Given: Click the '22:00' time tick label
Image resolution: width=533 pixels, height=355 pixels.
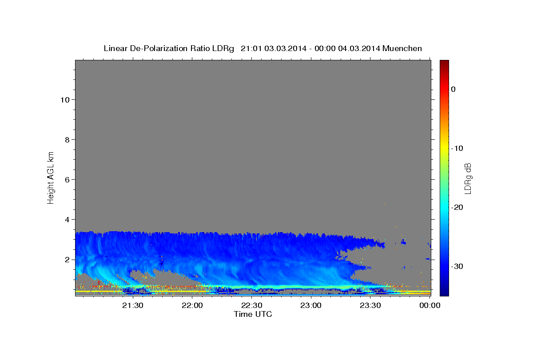Looking at the screenshot, I should pyautogui.click(x=192, y=305).
